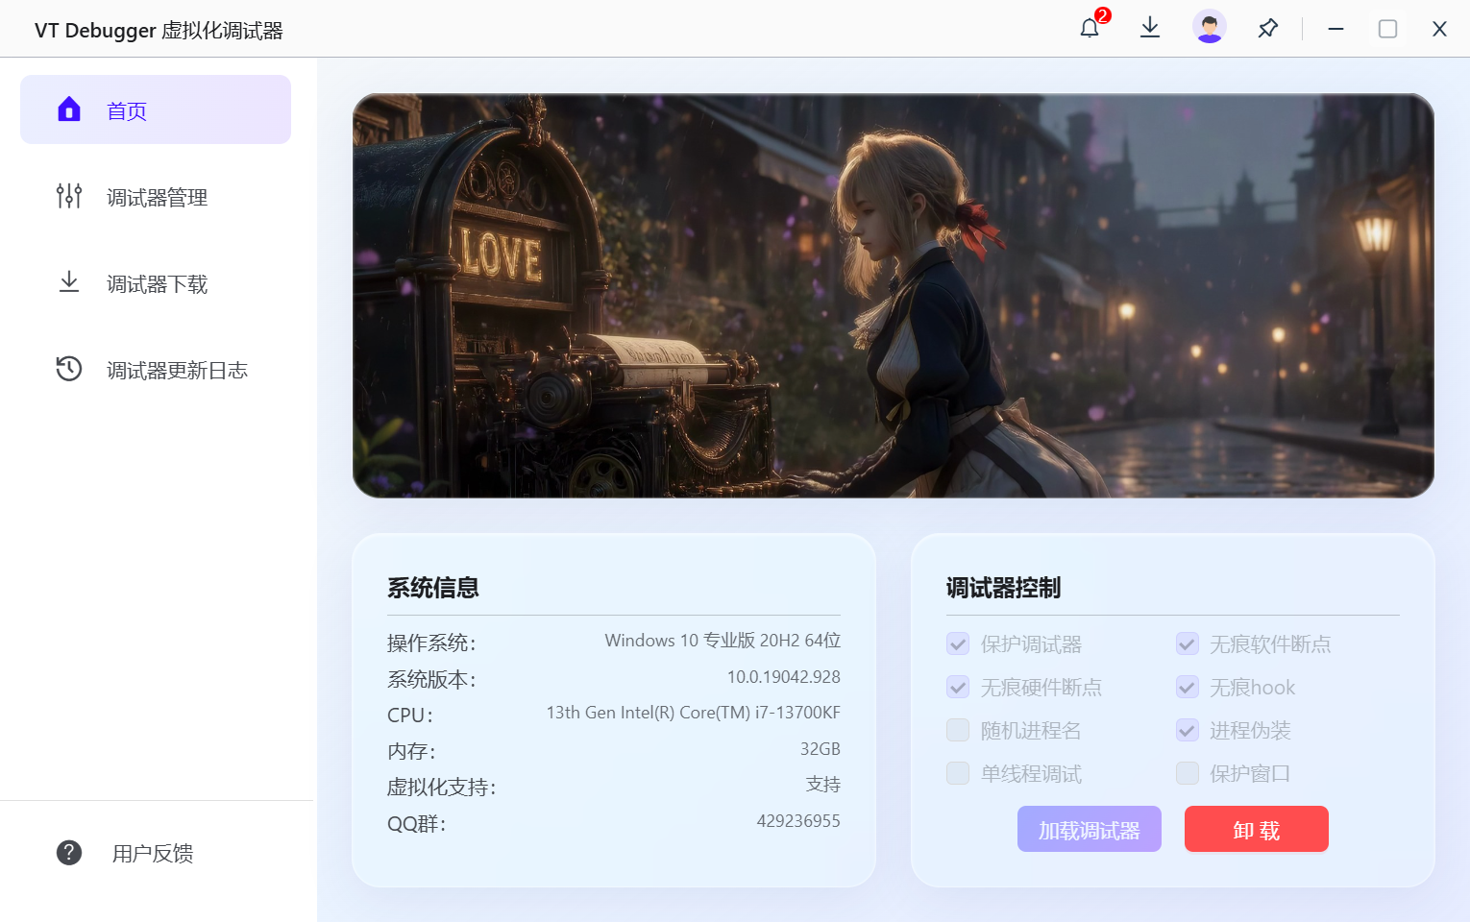
Task: Open the user avatar profile
Action: point(1210,27)
